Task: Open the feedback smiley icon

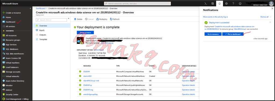Action: (240, 3)
